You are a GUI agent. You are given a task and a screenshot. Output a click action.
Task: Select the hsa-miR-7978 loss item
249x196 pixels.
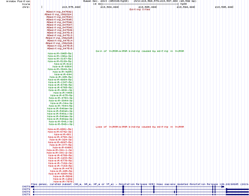pos(63,182)
